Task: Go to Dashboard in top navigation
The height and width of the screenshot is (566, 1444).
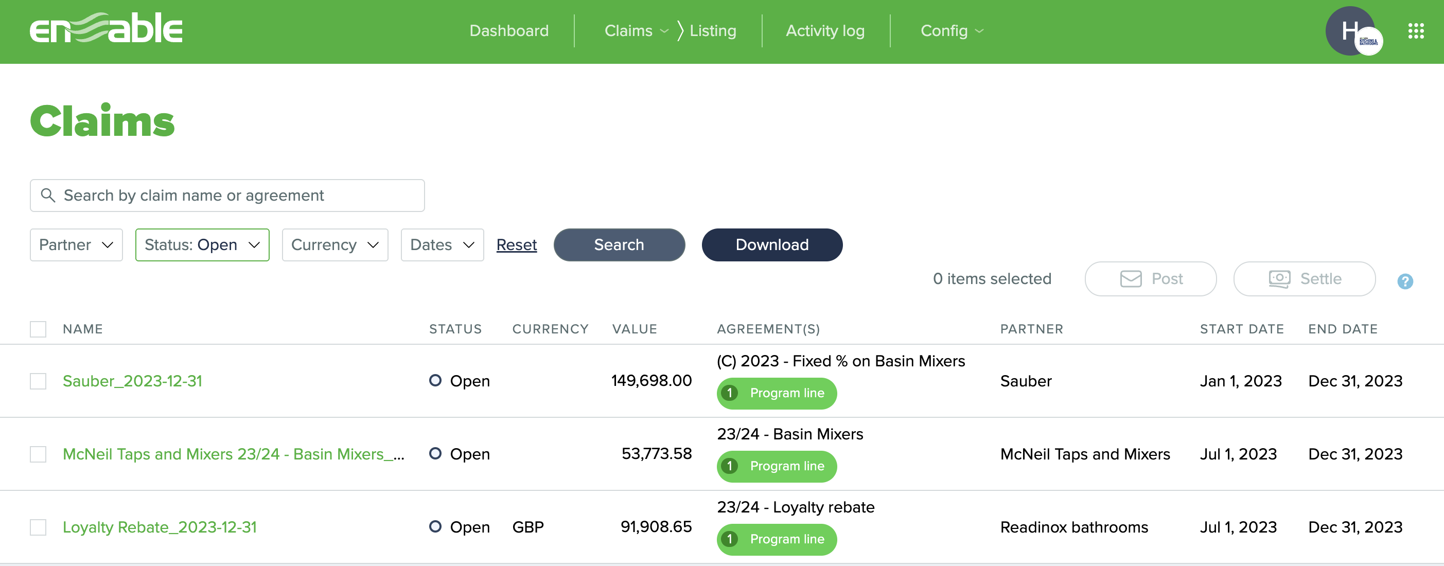Action: coord(508,31)
